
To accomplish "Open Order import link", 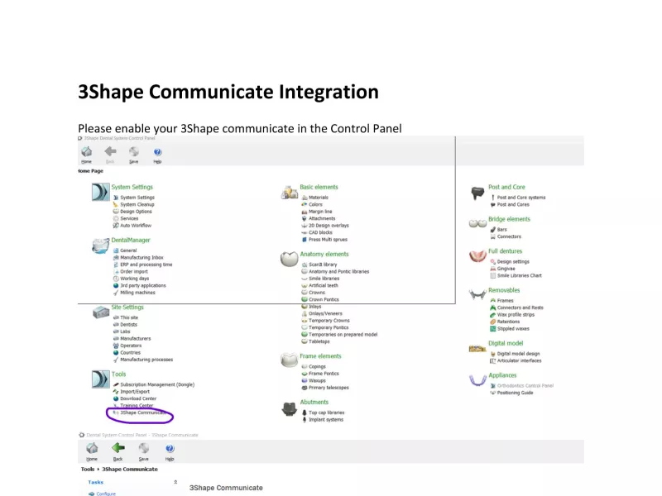I will pyautogui.click(x=134, y=272).
